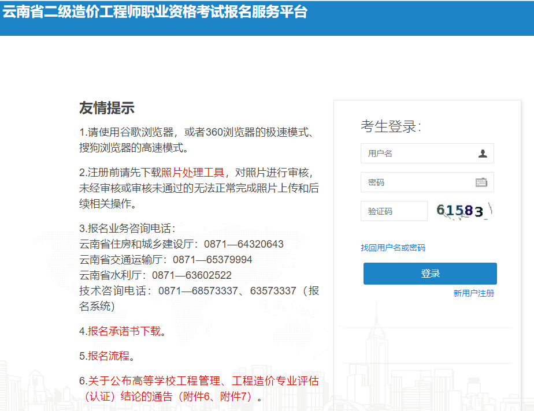
Task: Click inside the 验证码 captcha field
Action: [394, 211]
